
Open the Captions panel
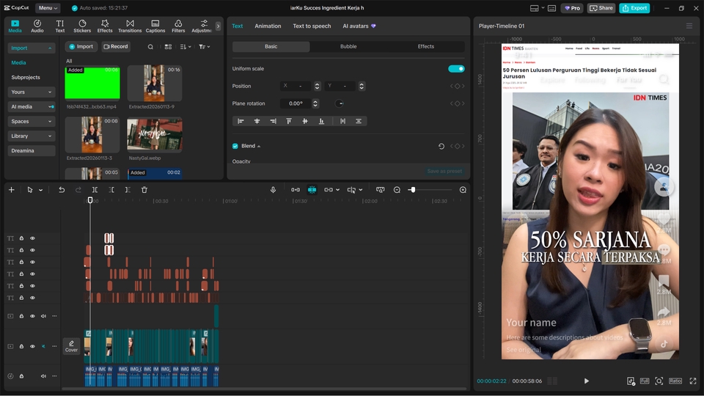click(155, 26)
